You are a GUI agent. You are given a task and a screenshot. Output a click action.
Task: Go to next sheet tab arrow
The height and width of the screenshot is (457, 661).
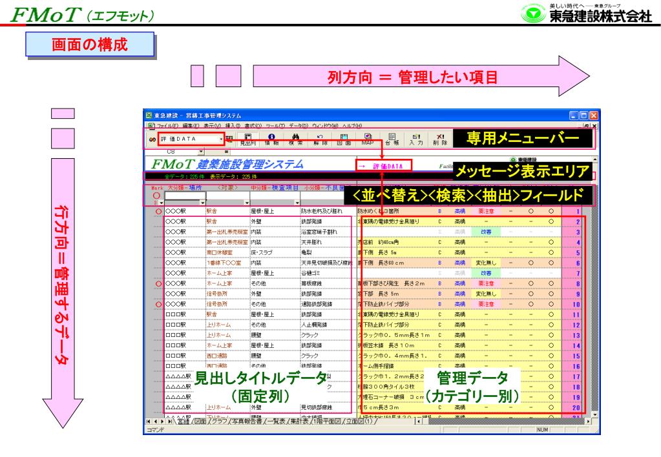tap(162, 421)
